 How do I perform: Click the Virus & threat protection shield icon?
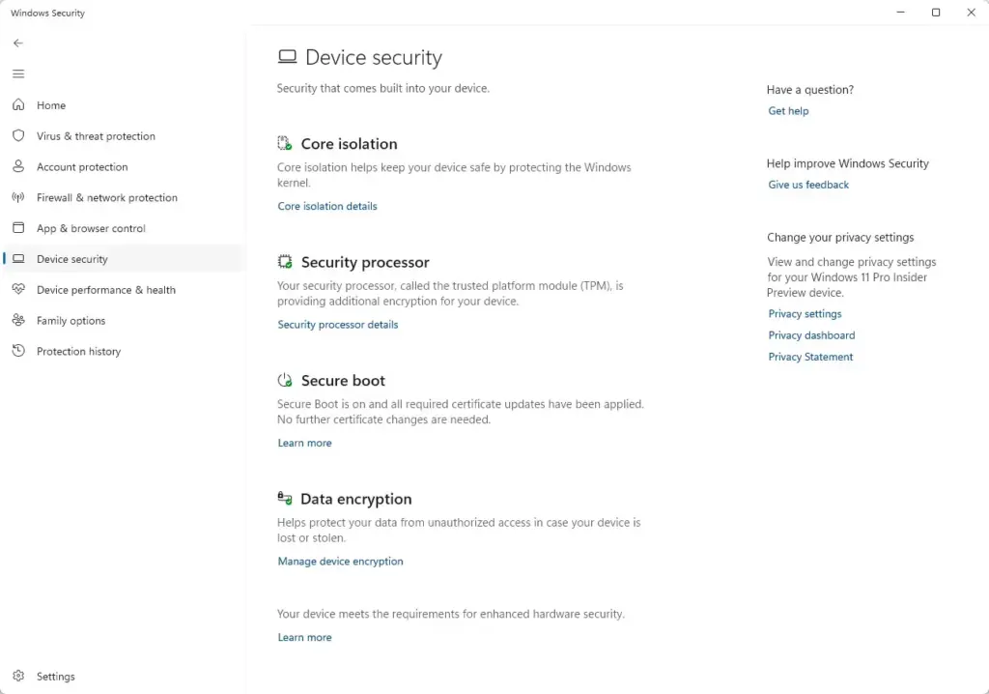(18, 135)
